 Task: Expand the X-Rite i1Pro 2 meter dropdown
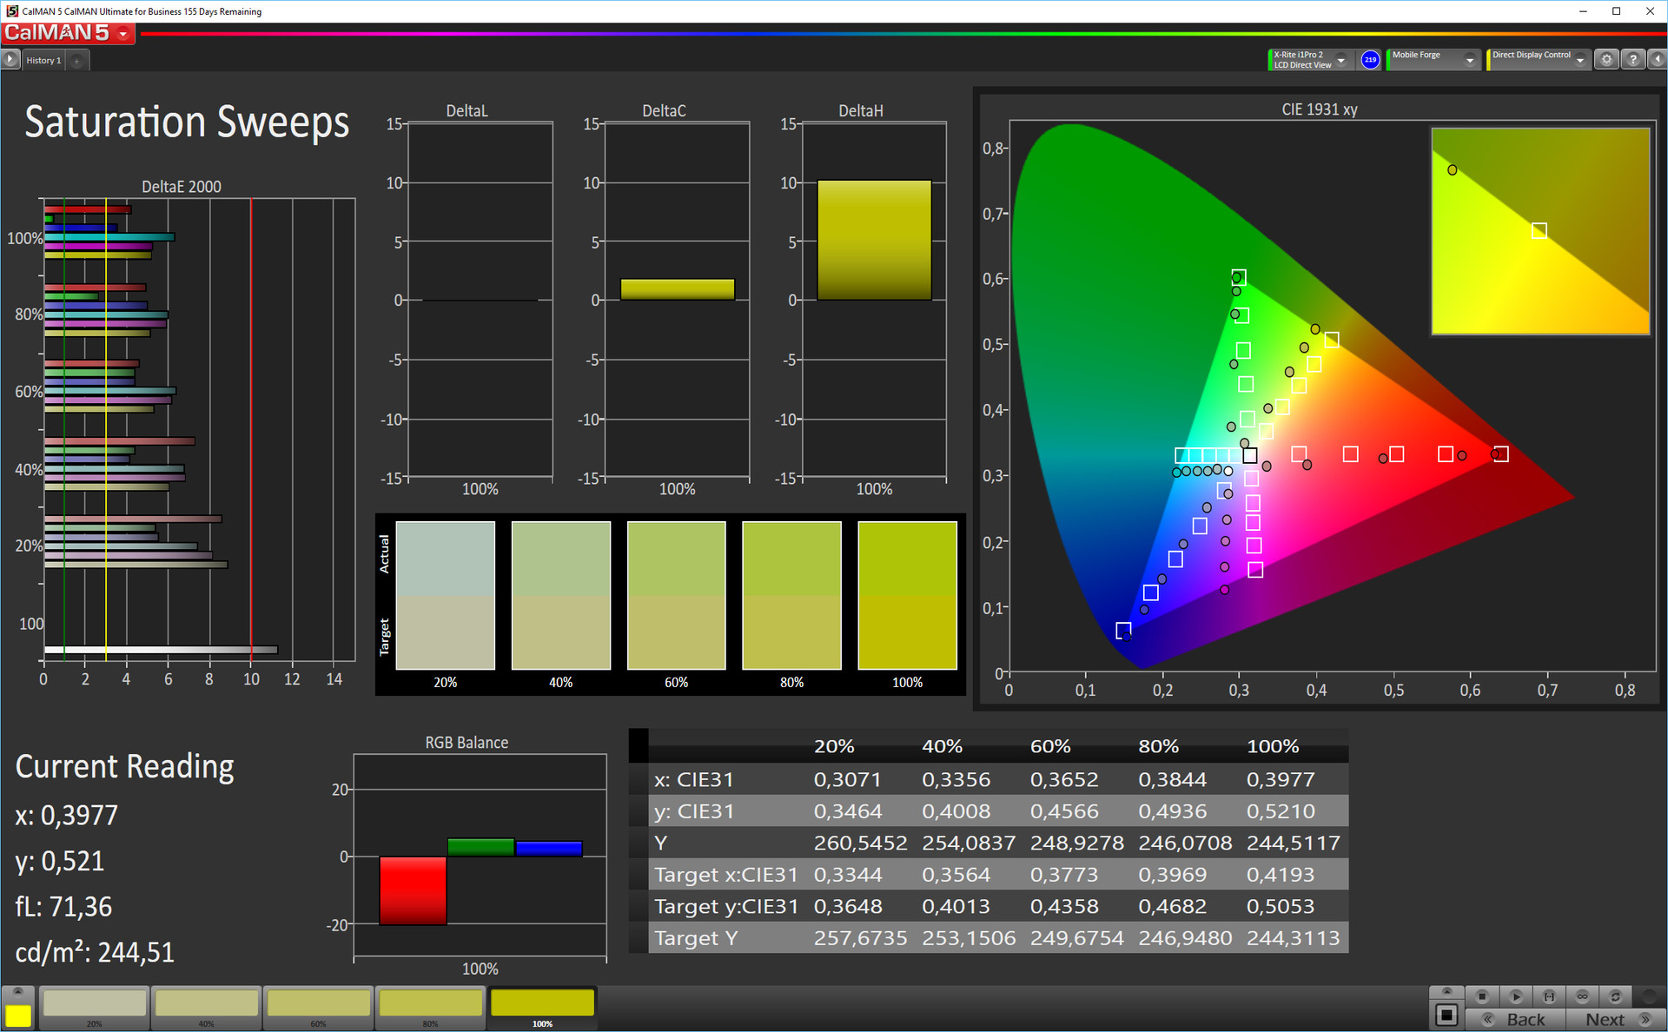click(x=1341, y=59)
